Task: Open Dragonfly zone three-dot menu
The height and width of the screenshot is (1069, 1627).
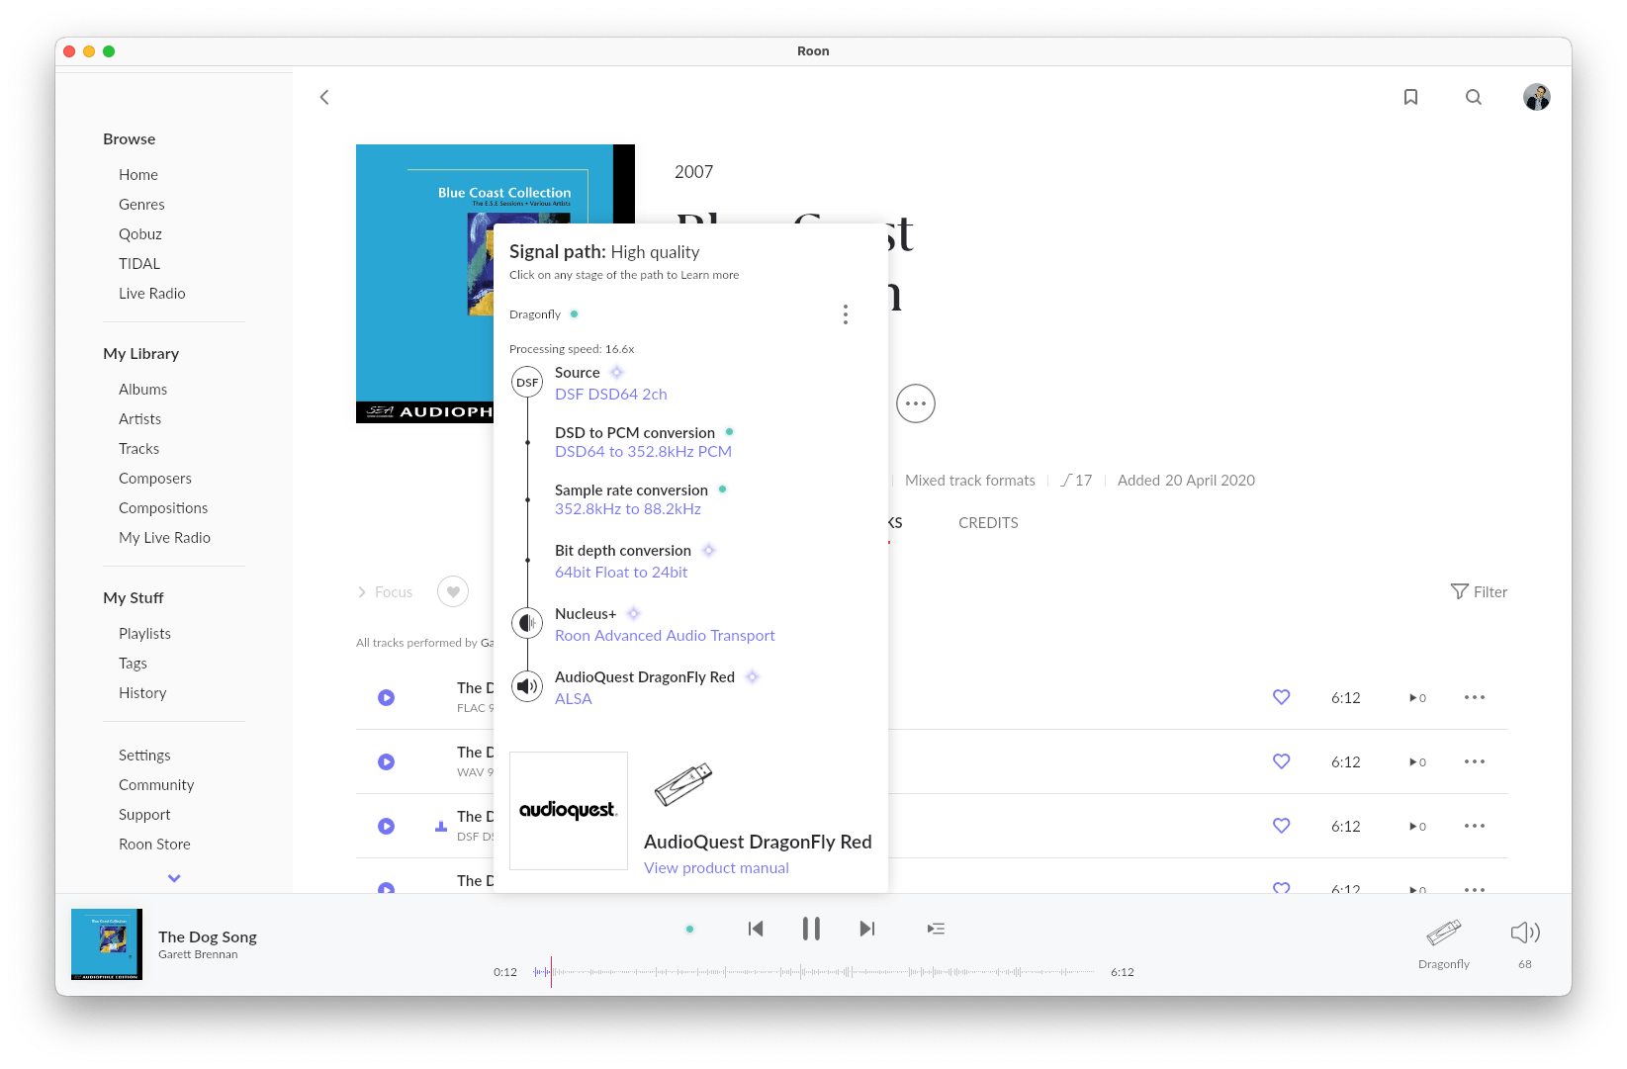Action: (846, 314)
